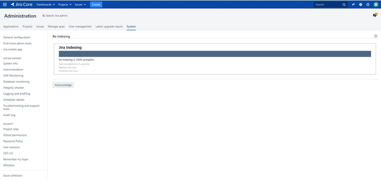Click the notification feedback icon under header
The width and height of the screenshot is (381, 181).
pos(375,15)
